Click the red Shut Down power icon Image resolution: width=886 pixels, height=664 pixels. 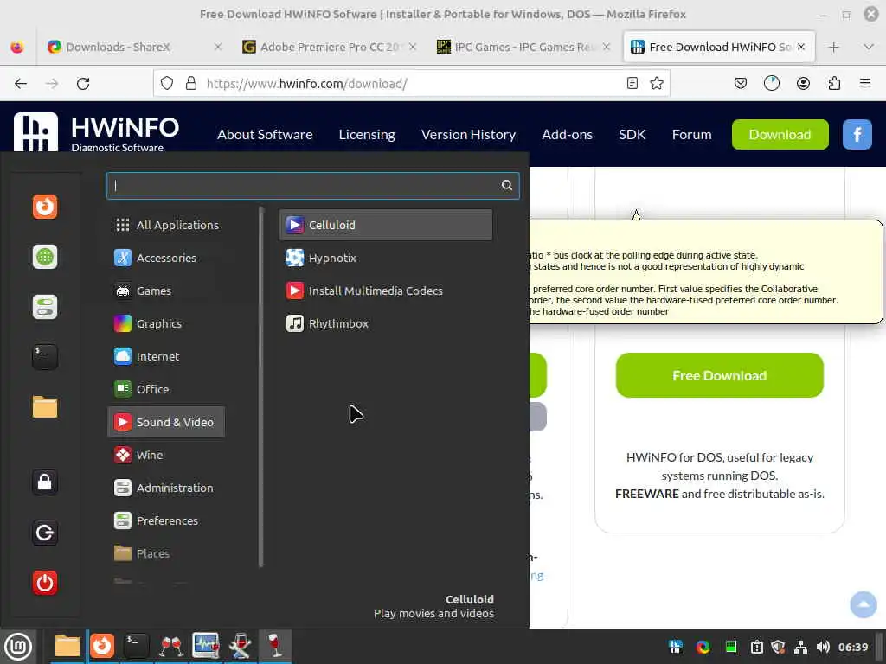tap(45, 583)
